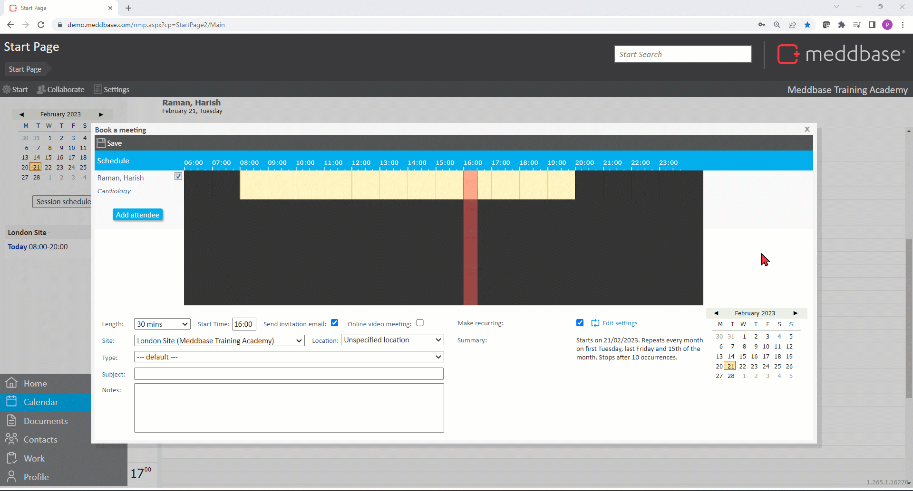Expand the Site dropdown
The height and width of the screenshot is (491, 913).
(219, 340)
